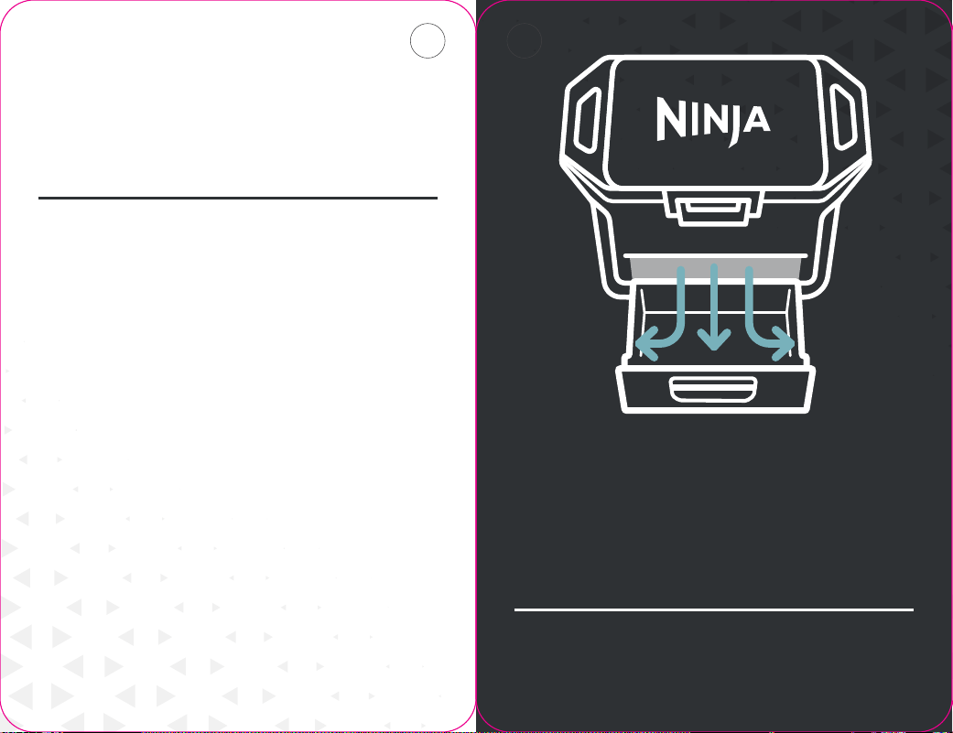Viewport: 953px width, 733px height.
Task: Click the dark empty area below white line
Action: pos(713,668)
